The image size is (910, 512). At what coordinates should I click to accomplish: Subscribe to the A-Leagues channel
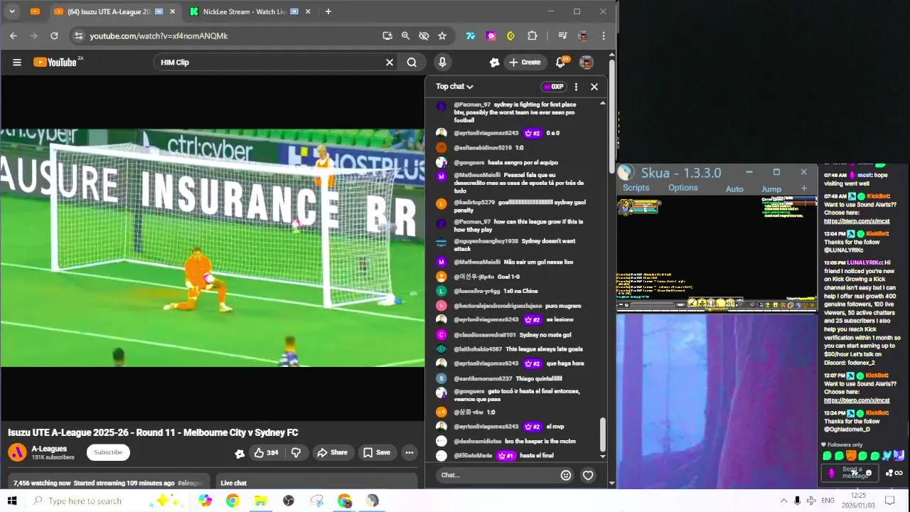point(108,452)
